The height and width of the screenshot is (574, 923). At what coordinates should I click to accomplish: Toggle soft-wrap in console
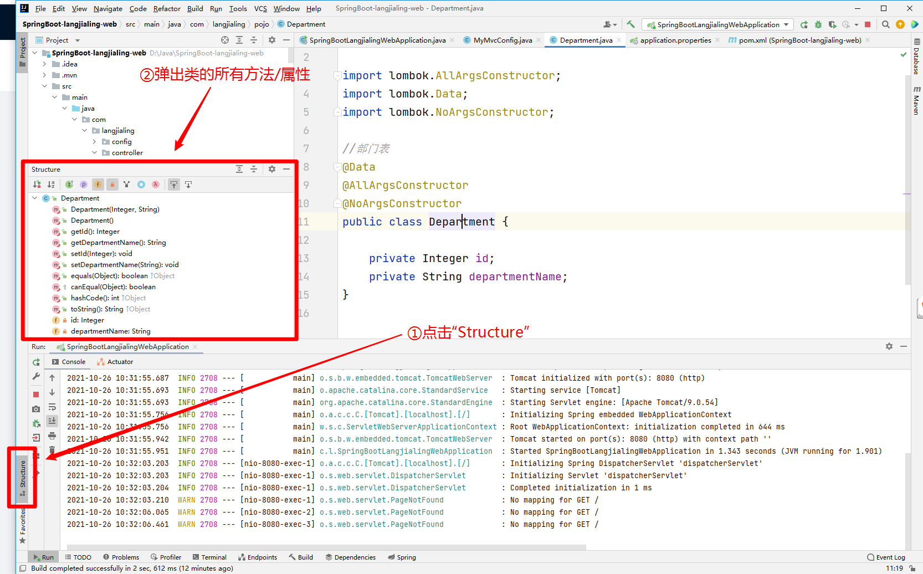52,407
